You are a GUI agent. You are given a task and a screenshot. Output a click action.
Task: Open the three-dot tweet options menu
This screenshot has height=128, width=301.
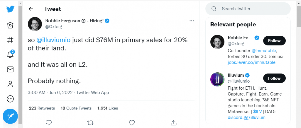pyautogui.click(x=192, y=21)
